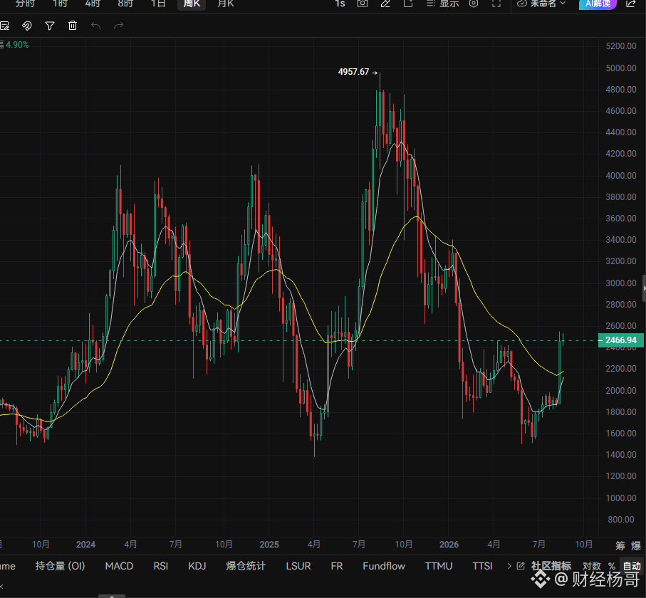Toggle the FR funding rate indicator

click(337, 566)
